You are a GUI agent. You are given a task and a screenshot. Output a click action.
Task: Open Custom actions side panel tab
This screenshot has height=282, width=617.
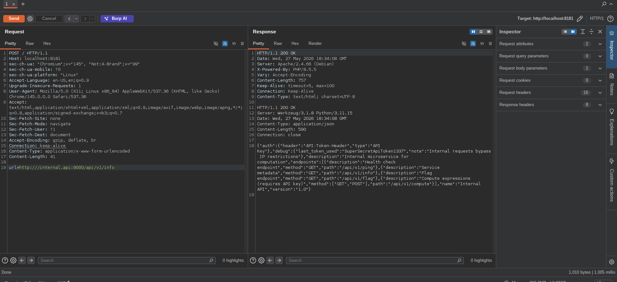click(612, 181)
